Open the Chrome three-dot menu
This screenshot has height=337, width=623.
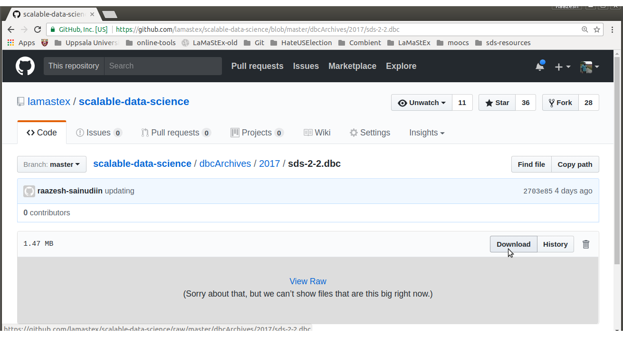coord(613,29)
